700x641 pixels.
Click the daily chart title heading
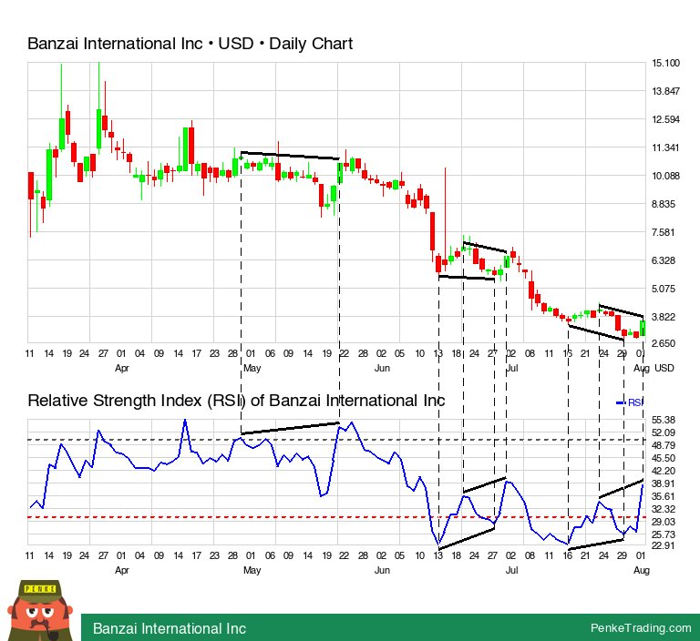190,44
